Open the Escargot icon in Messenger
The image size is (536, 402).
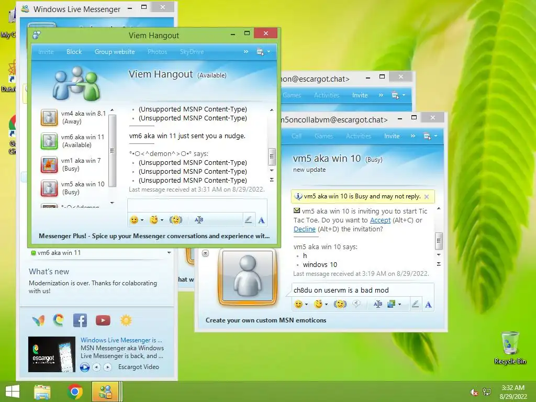[x=59, y=320]
